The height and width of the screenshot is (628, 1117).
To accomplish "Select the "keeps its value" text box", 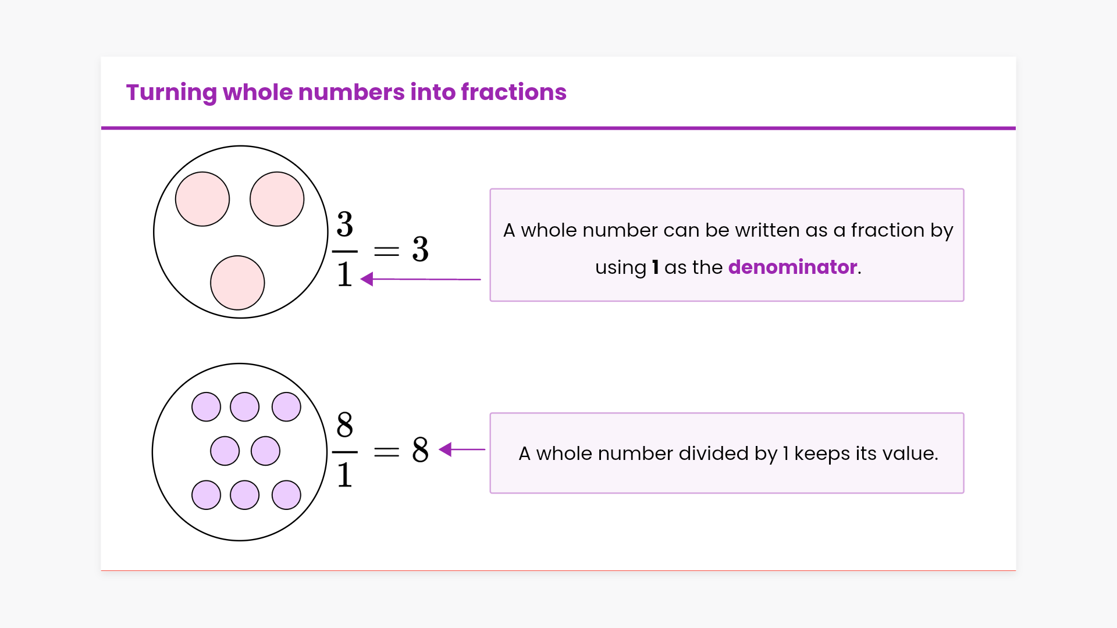I will click(x=727, y=453).
